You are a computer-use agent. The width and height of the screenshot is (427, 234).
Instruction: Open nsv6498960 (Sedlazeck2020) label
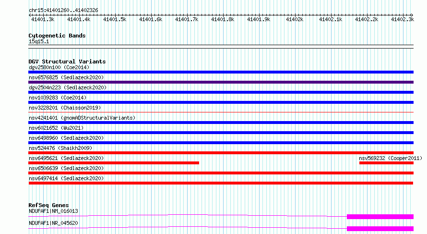coord(66,138)
